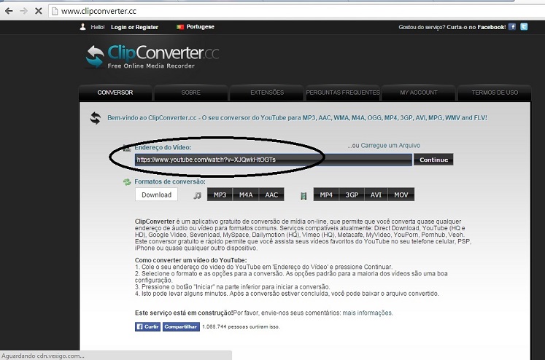Select the Download format option
545x360 pixels.
pyautogui.click(x=156, y=195)
